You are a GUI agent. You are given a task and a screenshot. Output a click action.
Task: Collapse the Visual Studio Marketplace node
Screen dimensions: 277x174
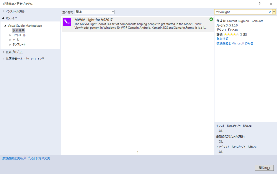point(5,25)
